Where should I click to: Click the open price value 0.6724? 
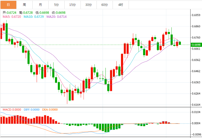click(x=12, y=13)
